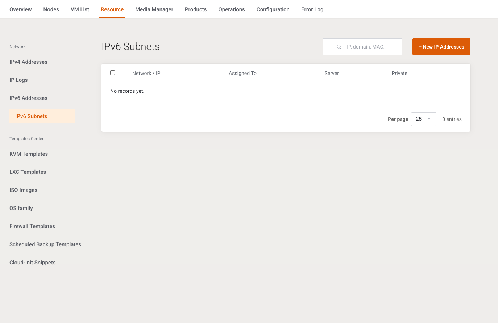Open KVM Templates in the sidebar
498x323 pixels.
pyautogui.click(x=29, y=154)
